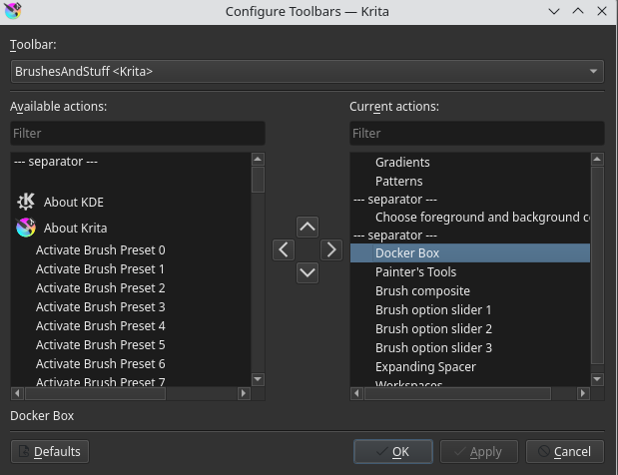Focus the Available actions filter field

pyautogui.click(x=138, y=133)
